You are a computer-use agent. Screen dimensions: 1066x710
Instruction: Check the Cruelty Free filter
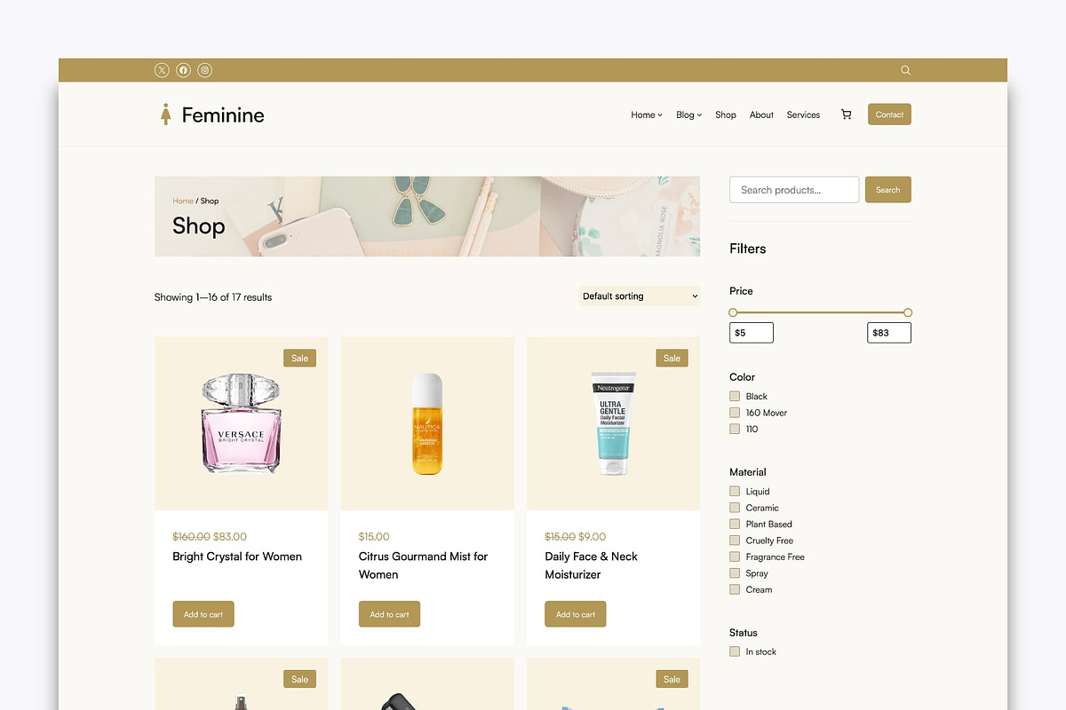coord(735,540)
